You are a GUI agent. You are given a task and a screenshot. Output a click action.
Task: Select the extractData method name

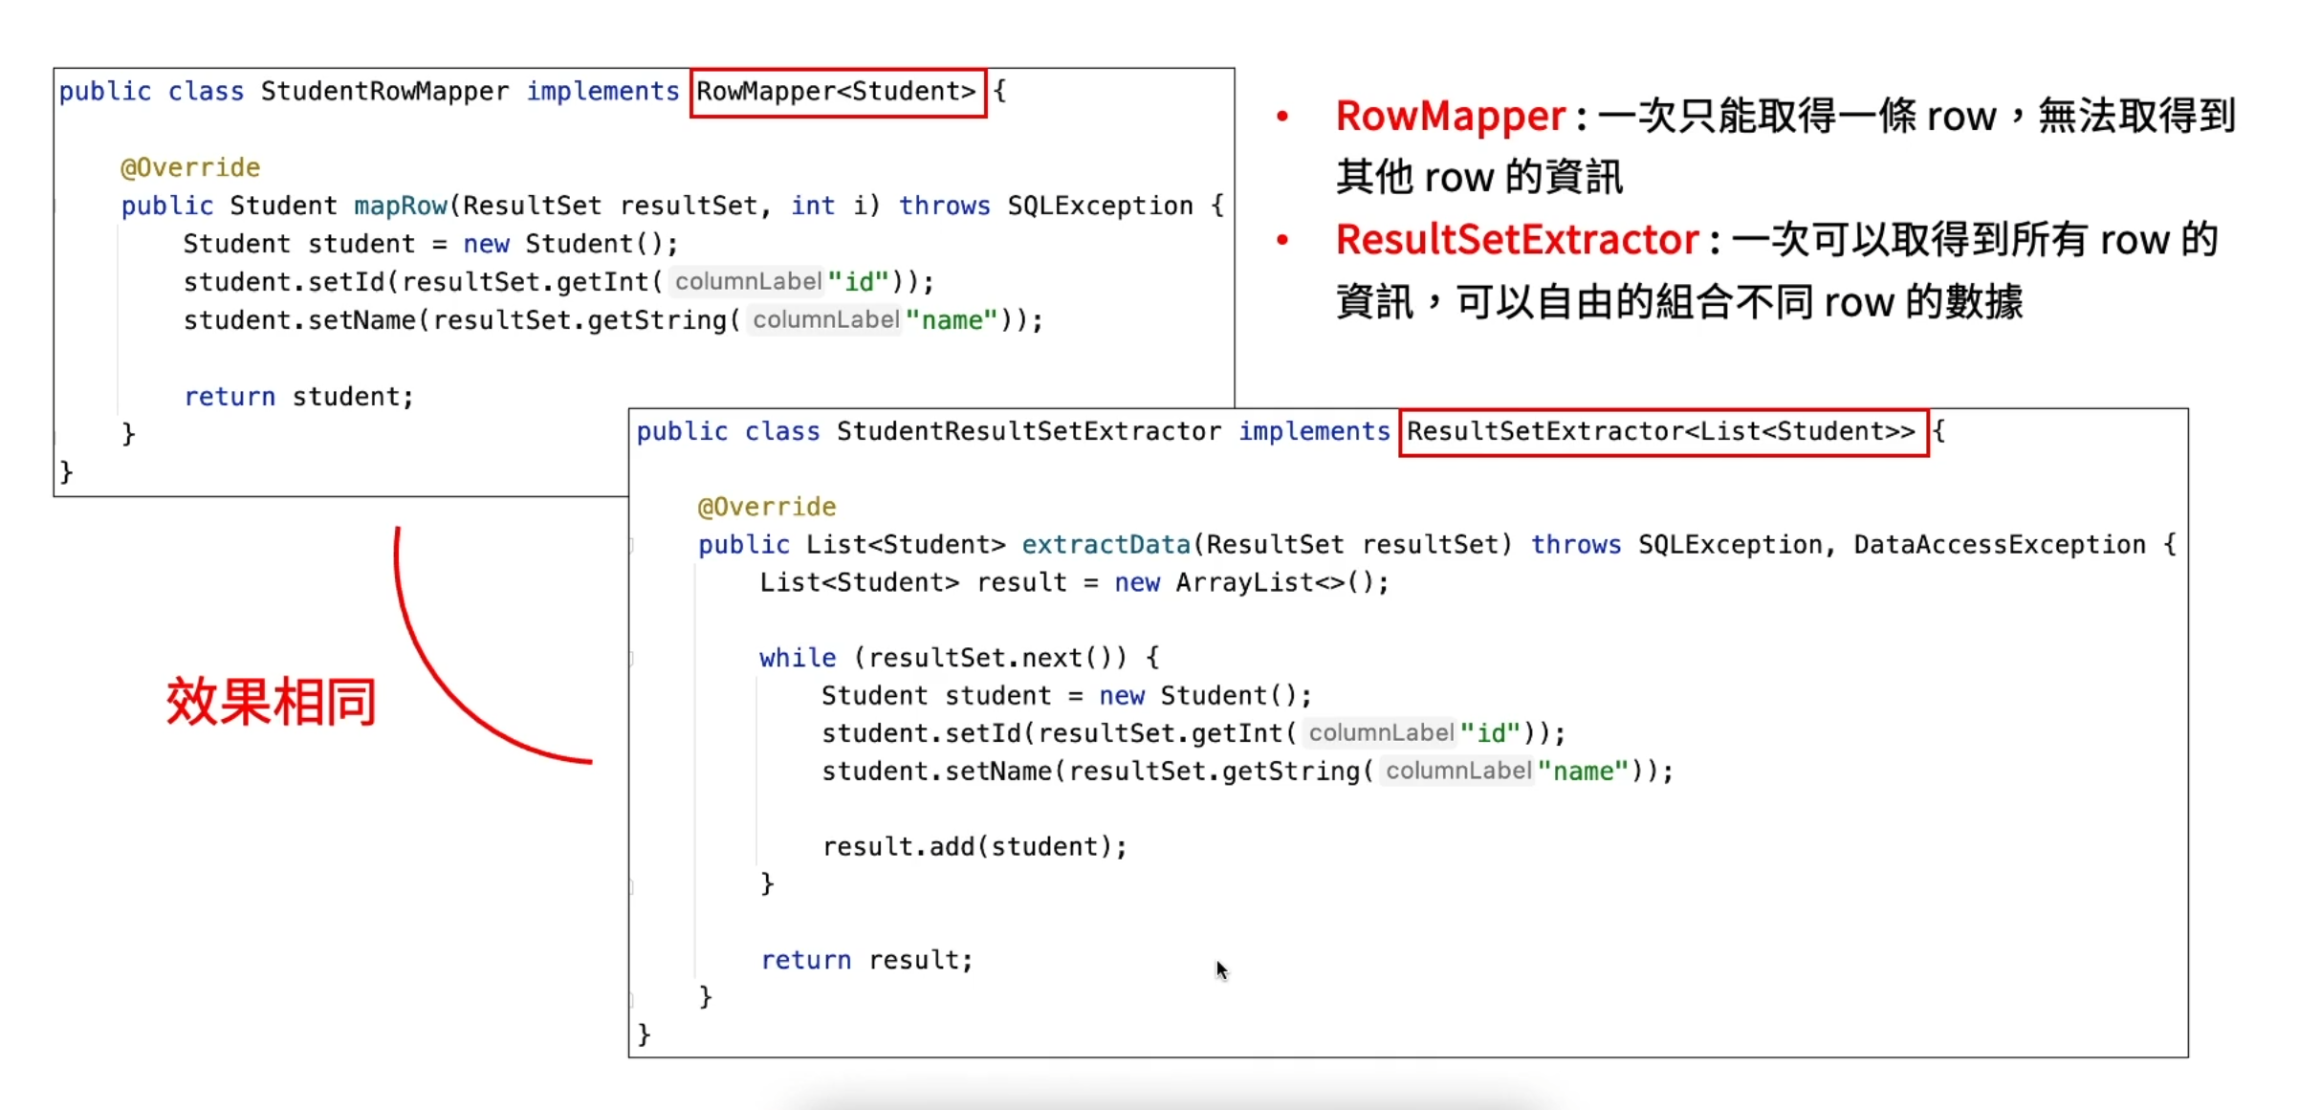coord(1106,545)
